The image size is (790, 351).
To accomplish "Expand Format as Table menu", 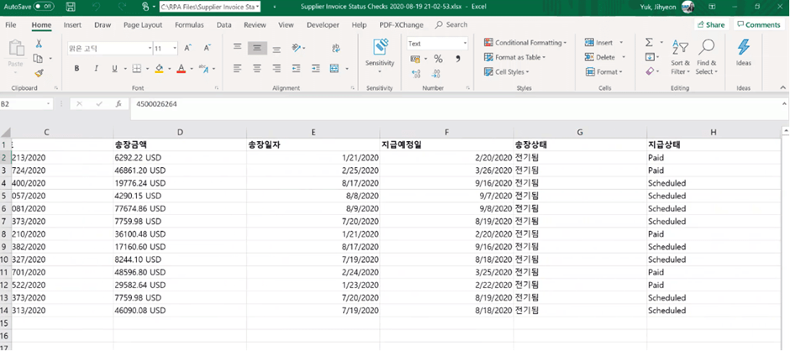I will (514, 57).
